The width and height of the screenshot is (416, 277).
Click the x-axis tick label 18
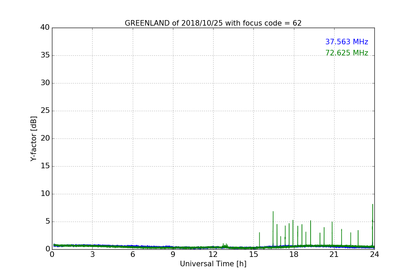(x=294, y=254)
